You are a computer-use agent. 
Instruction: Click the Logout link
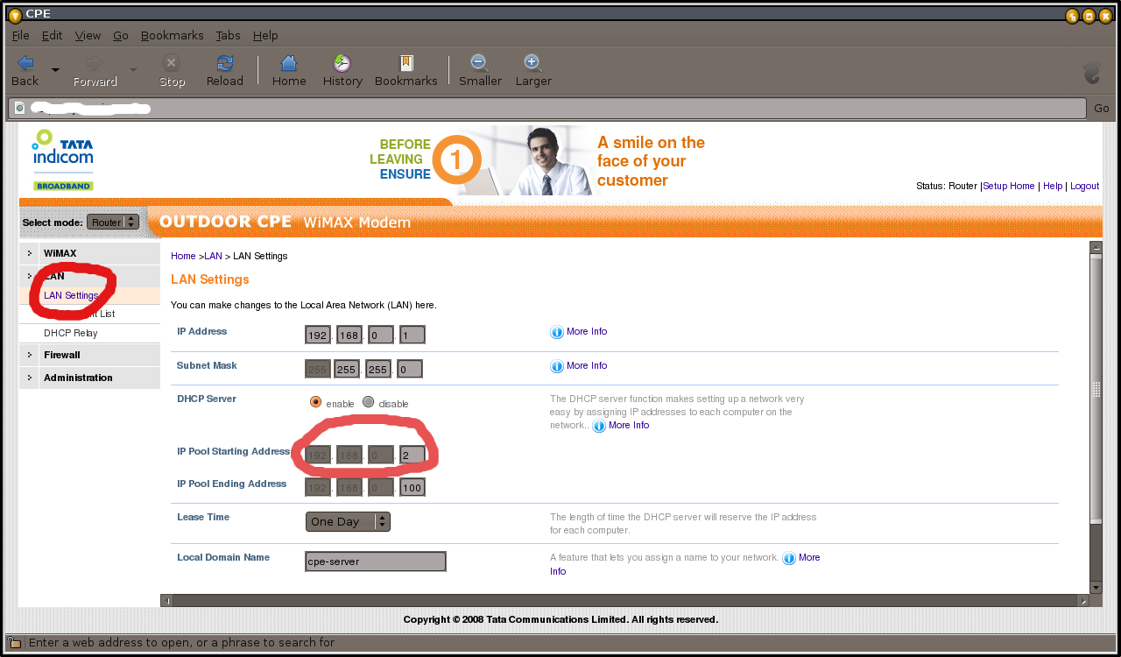click(x=1084, y=186)
